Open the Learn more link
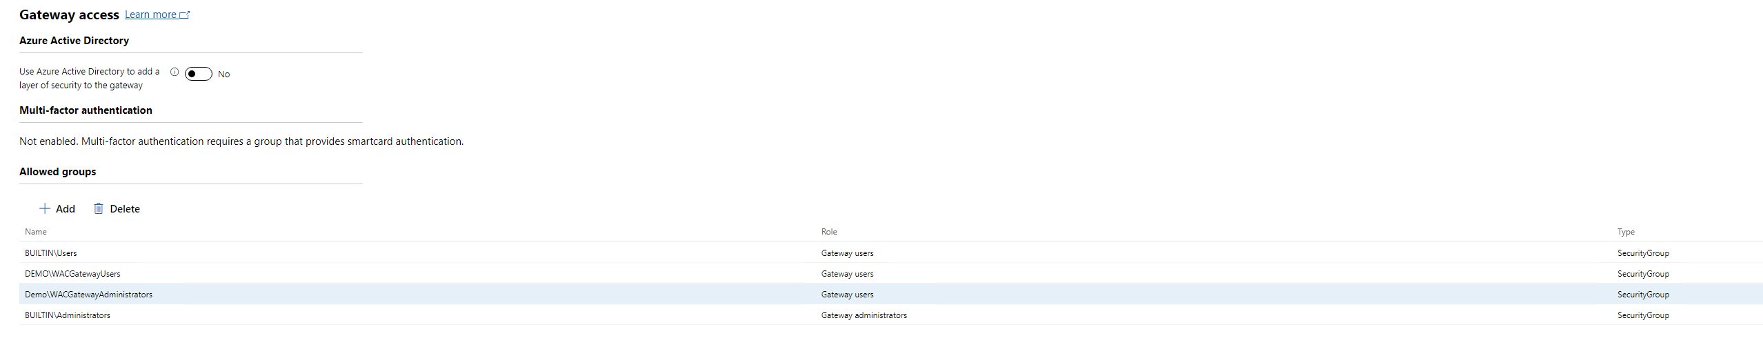Screen dimensions: 1763x356 pos(150,14)
